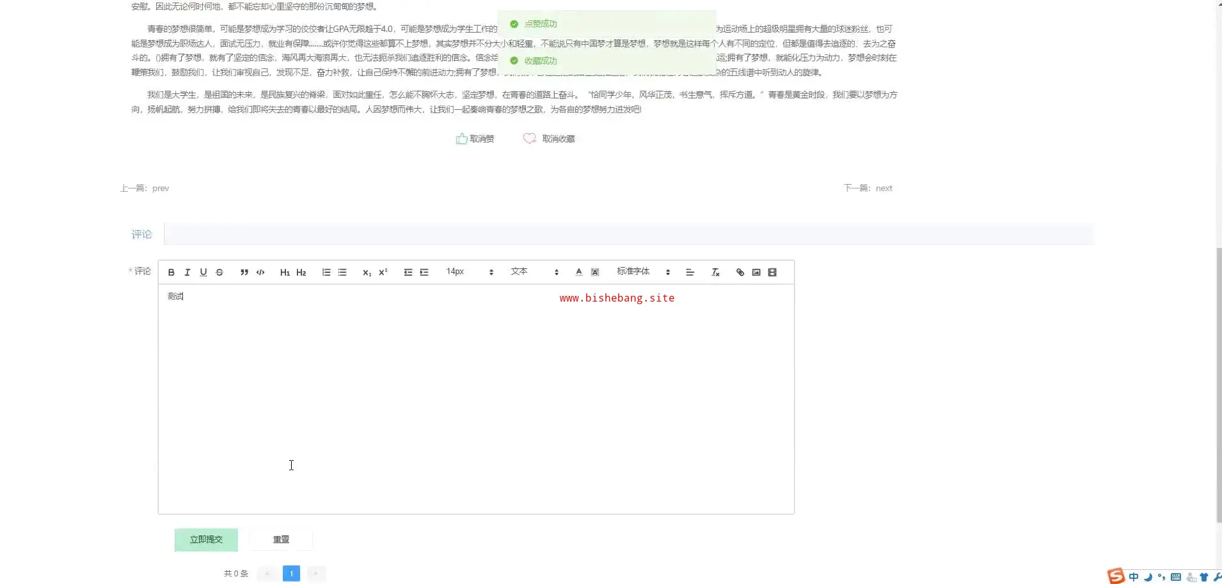The height and width of the screenshot is (584, 1222).
Task: Increase the text indent
Action: [424, 272]
